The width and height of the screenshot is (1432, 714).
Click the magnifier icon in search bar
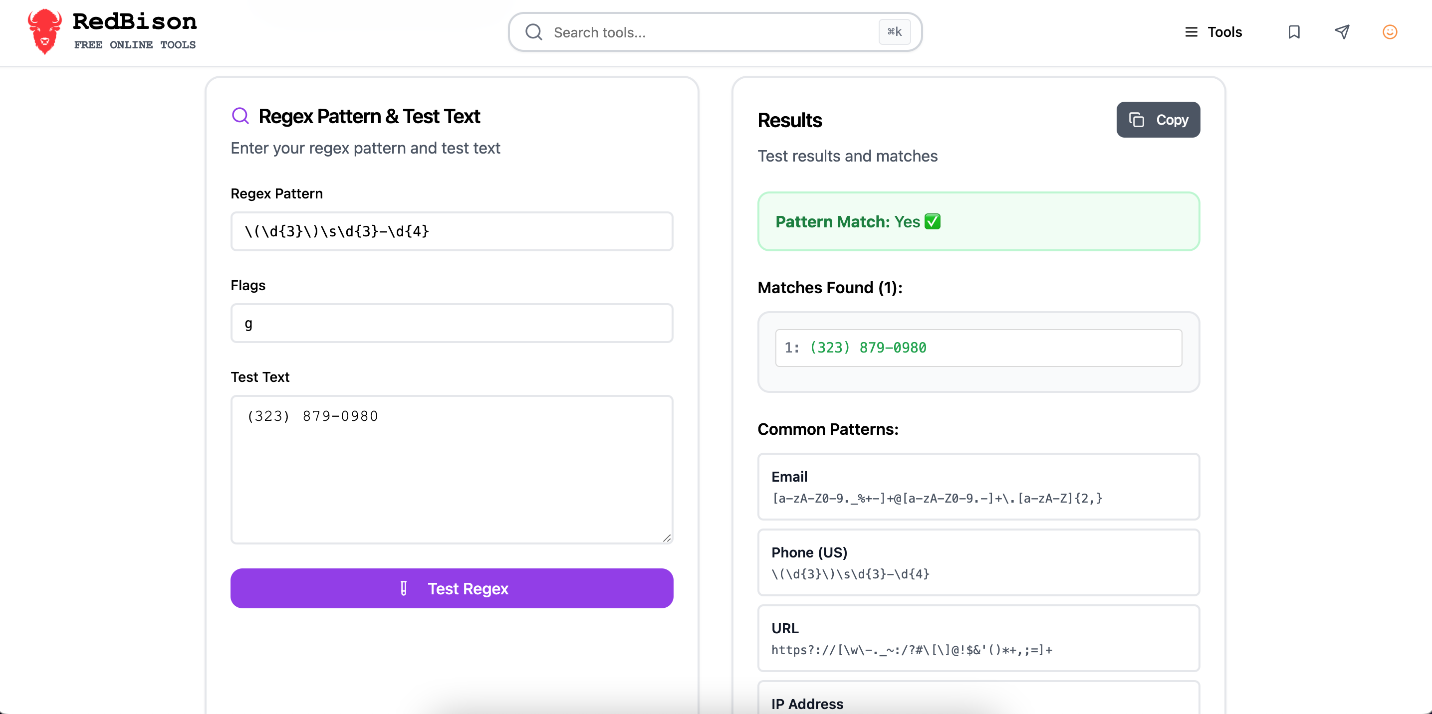coord(534,32)
